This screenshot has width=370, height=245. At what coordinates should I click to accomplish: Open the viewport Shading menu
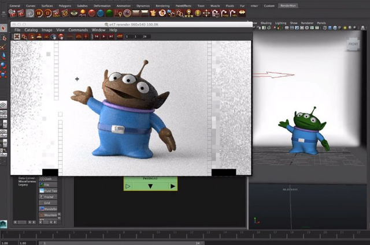(x=266, y=23)
